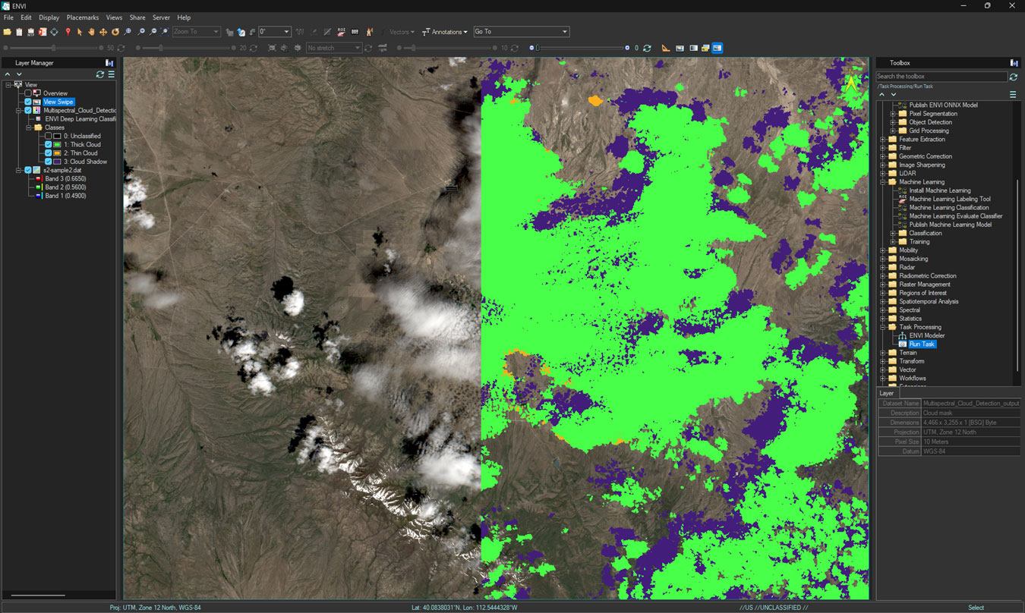Open the Placemarks menu
This screenshot has width=1025, height=613.
[x=83, y=17]
